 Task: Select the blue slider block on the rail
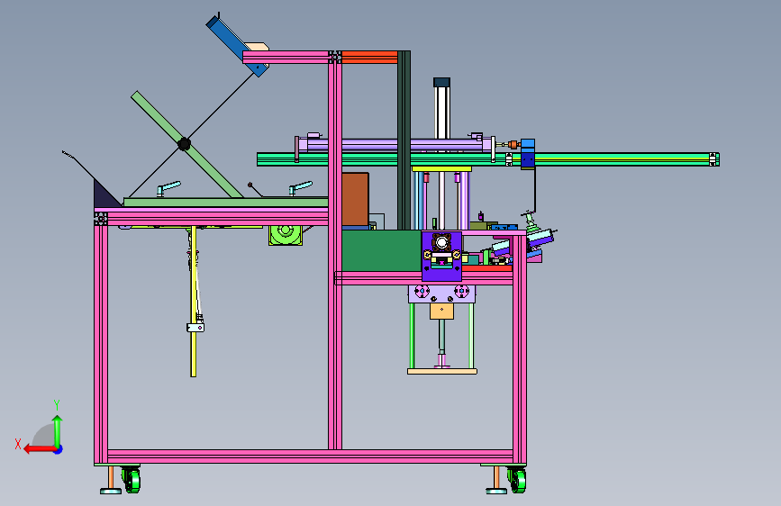(x=528, y=154)
